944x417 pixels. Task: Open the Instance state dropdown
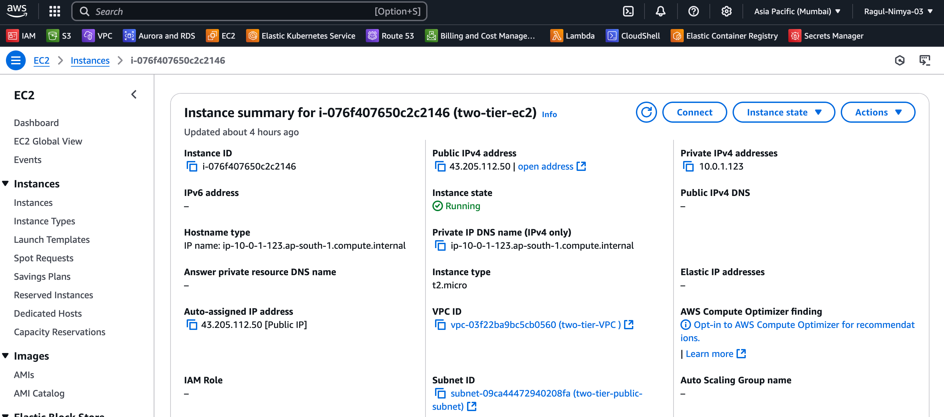783,112
